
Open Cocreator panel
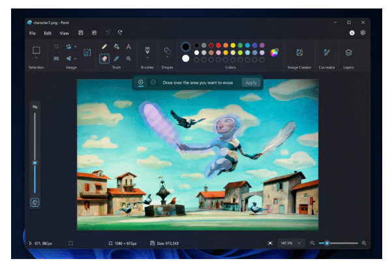pyautogui.click(x=327, y=52)
